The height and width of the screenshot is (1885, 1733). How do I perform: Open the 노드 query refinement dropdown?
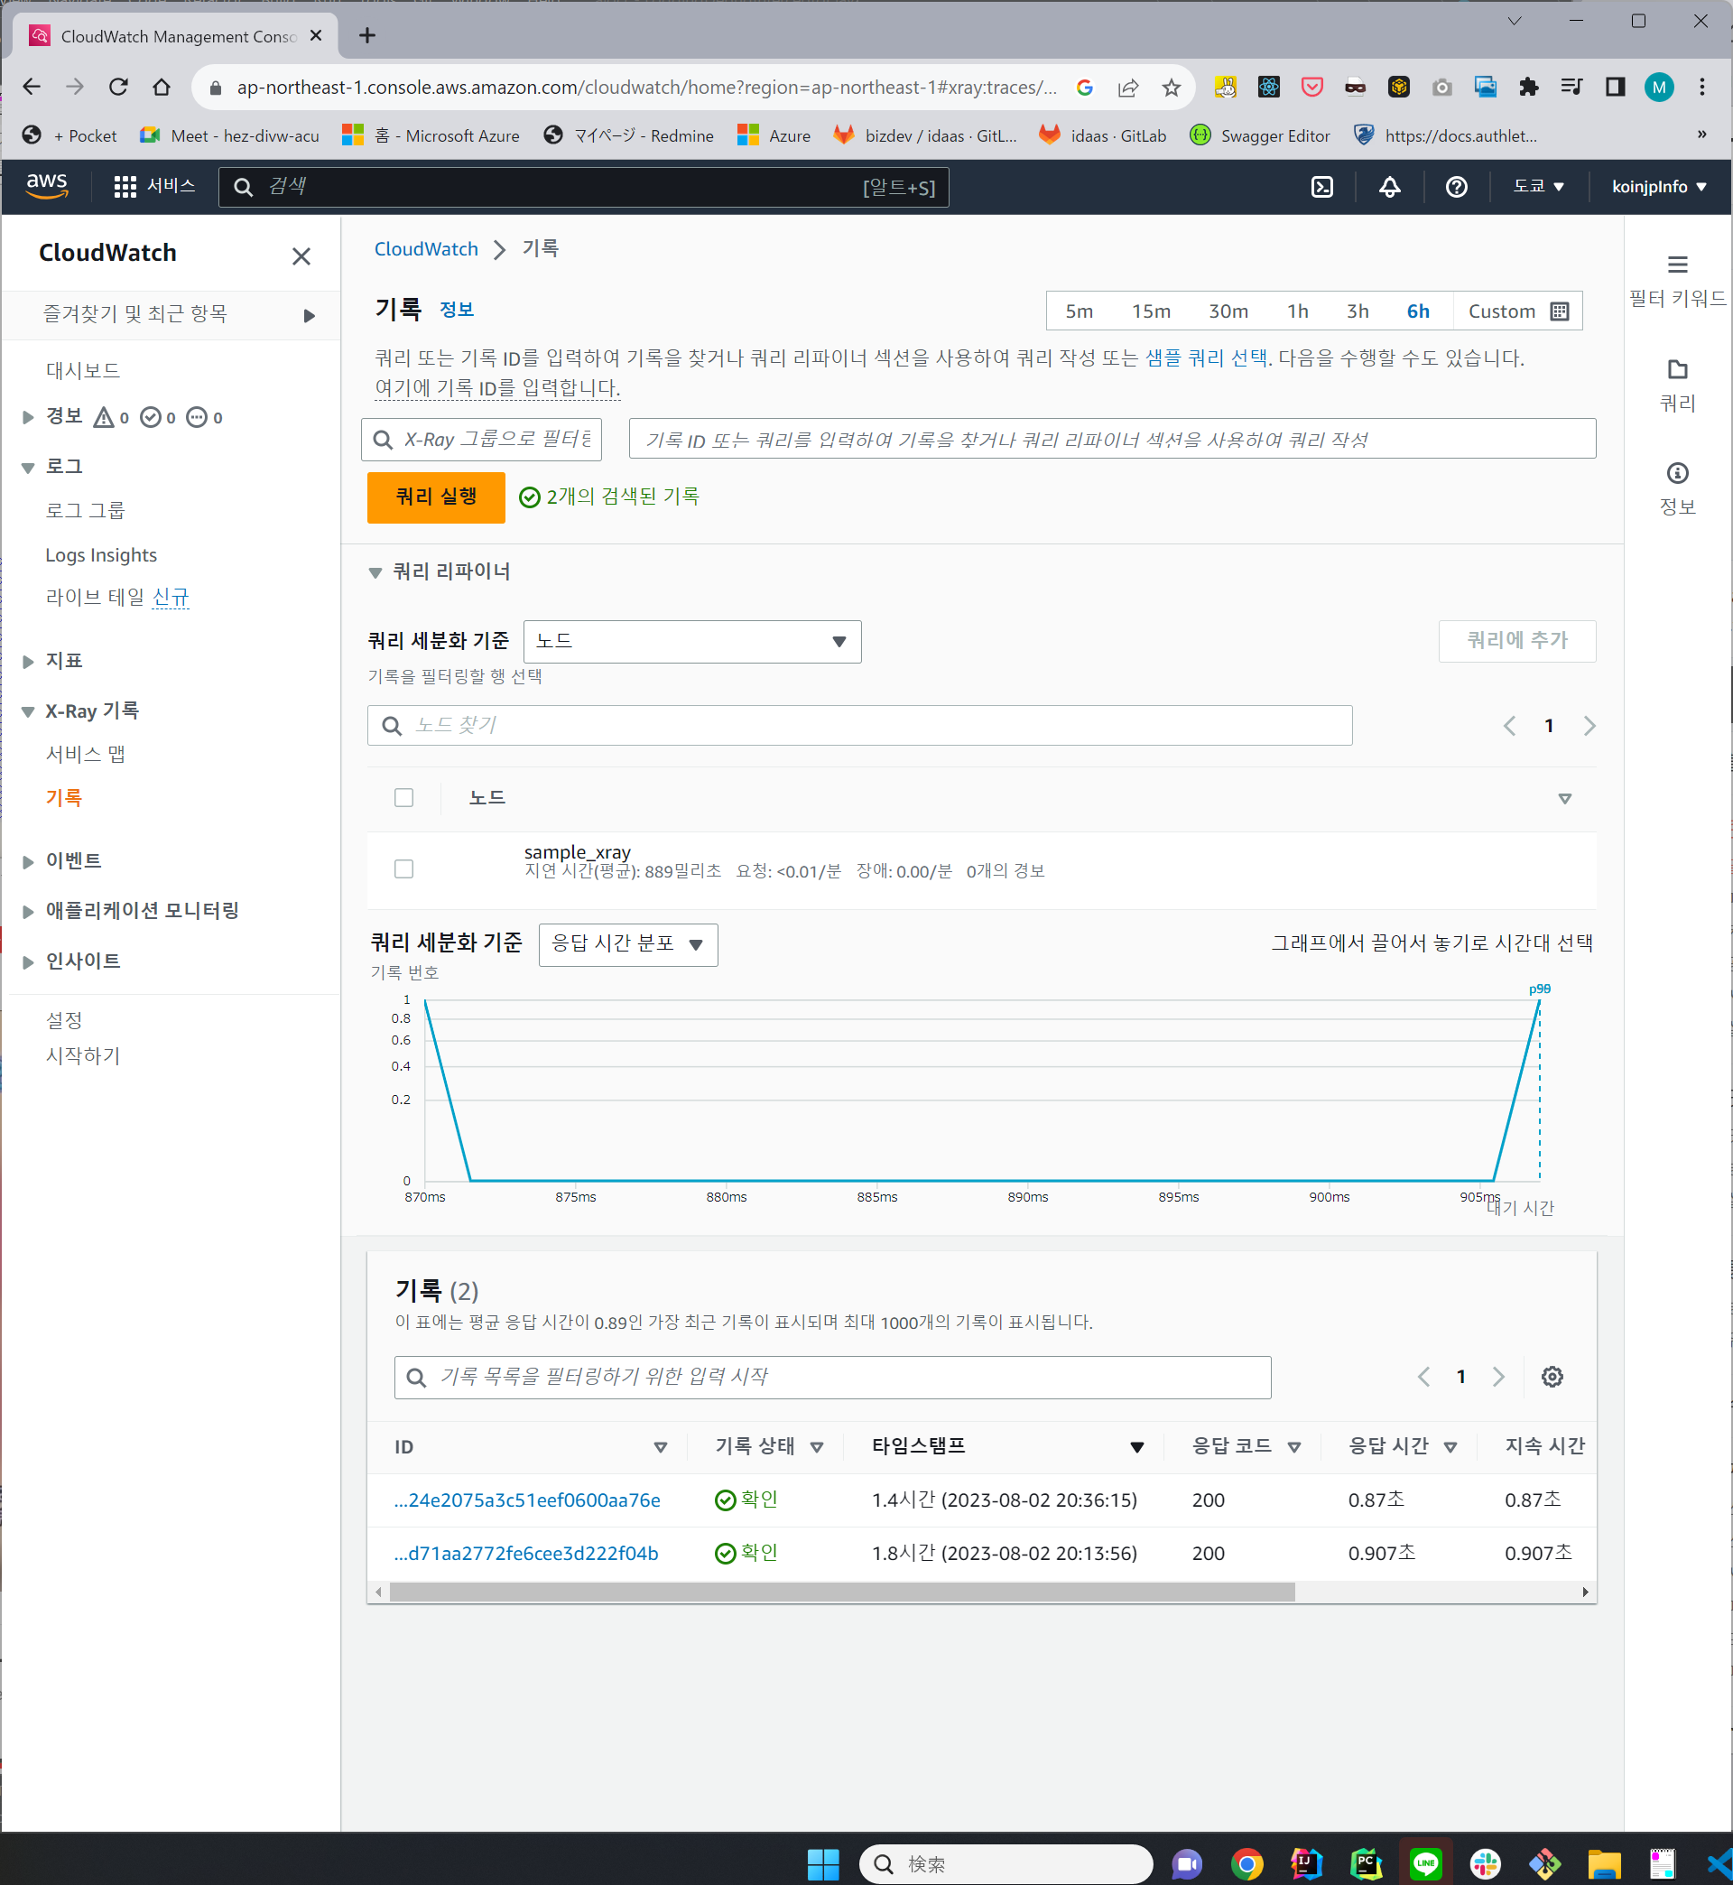click(x=691, y=642)
